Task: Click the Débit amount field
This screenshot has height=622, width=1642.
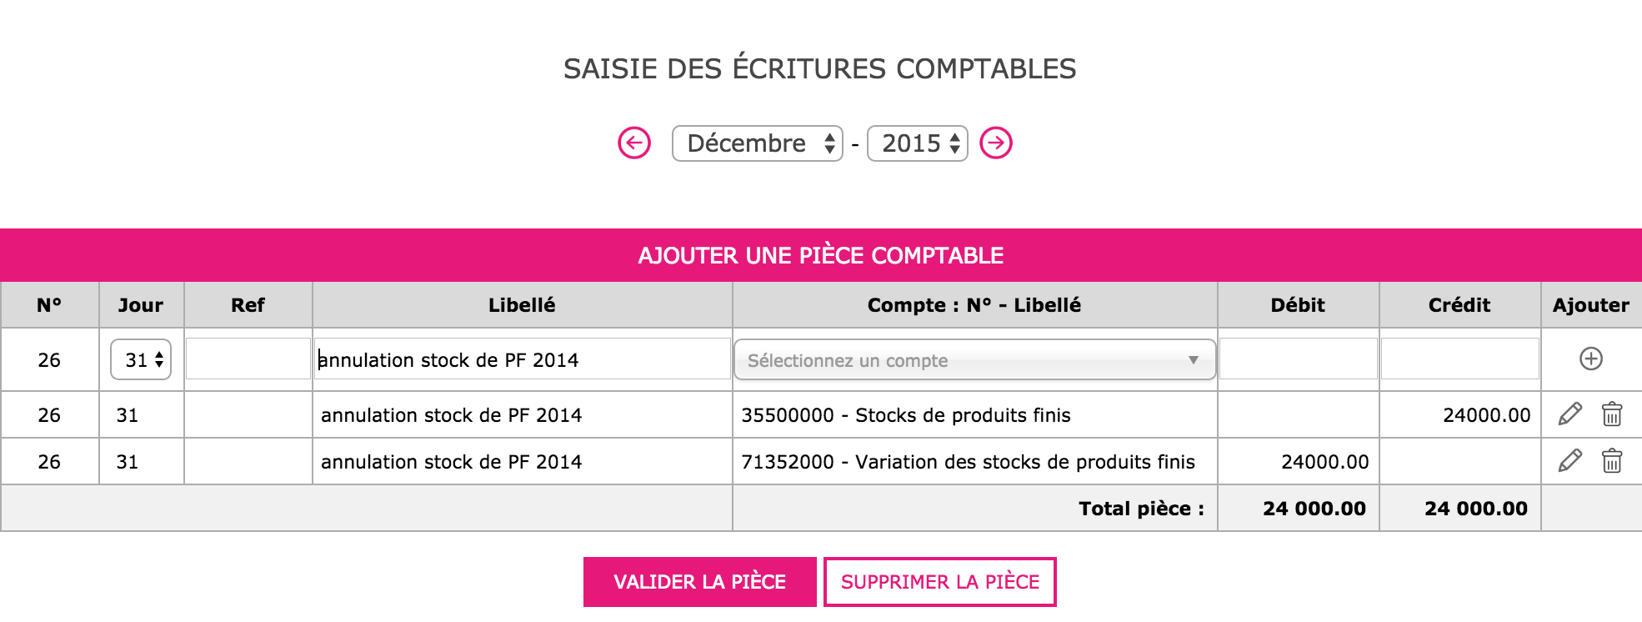Action: pos(1299,359)
